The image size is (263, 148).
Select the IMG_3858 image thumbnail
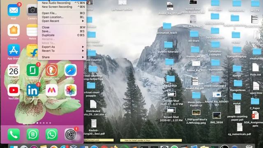coord(217,116)
